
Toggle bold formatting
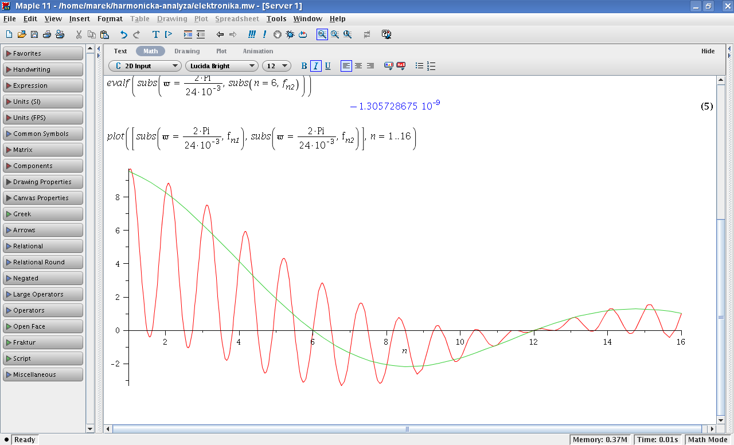(x=304, y=66)
